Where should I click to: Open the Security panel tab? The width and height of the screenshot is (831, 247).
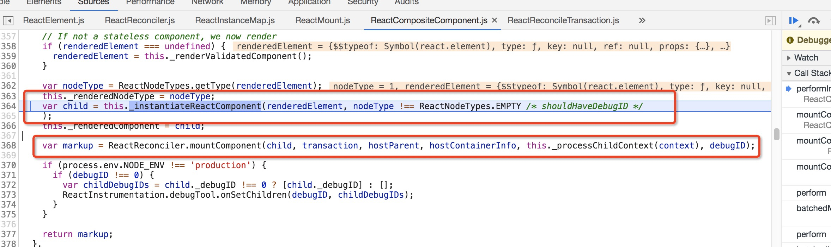(363, 3)
